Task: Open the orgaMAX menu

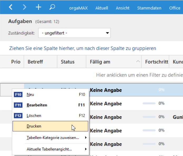Action: 78,8
